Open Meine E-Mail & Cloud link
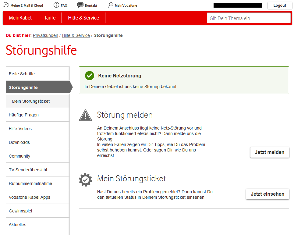 pos(27,5)
